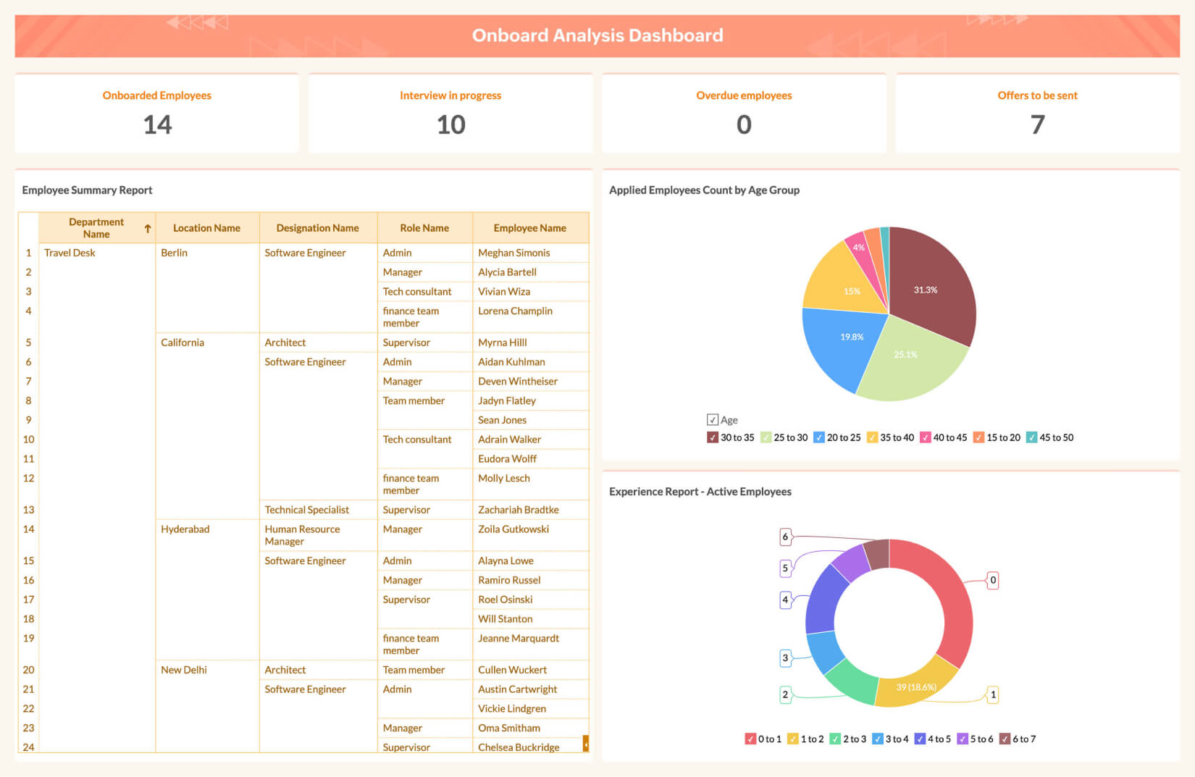Toggle the 30 to 35 age checkbox

coord(713,437)
